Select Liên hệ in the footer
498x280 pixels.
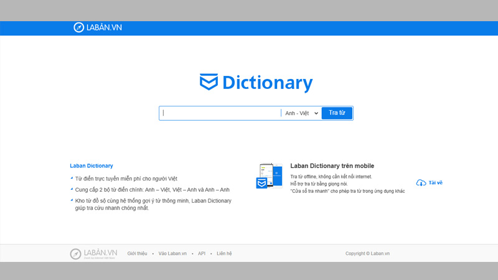click(224, 254)
